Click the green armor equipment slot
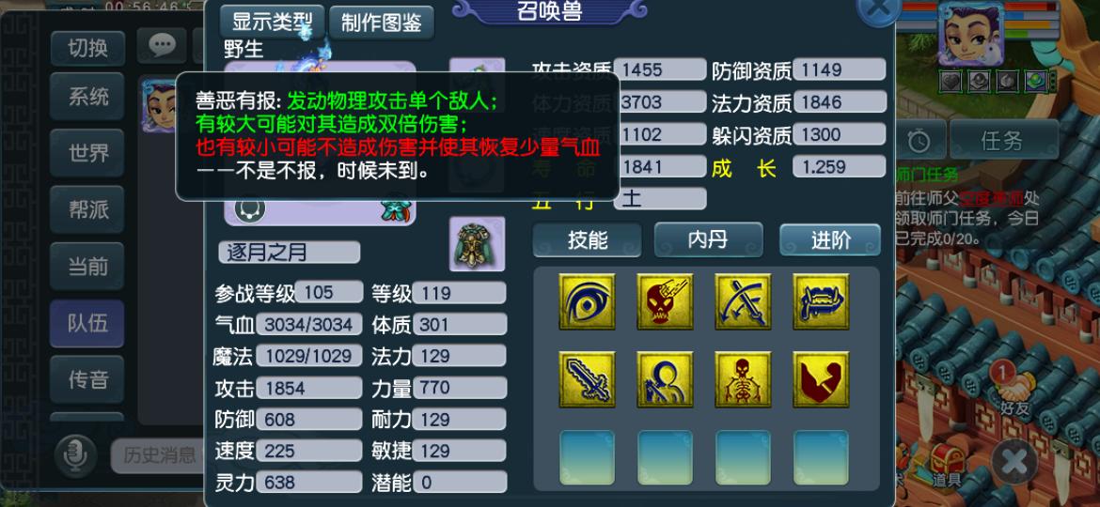The image size is (1100, 507). coord(477,244)
